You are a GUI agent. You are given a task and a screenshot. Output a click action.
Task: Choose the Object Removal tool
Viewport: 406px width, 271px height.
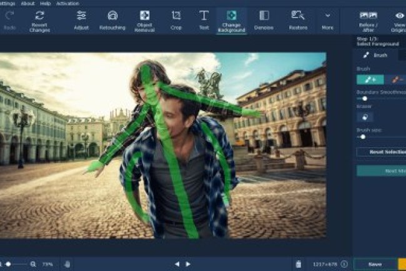pyautogui.click(x=144, y=16)
